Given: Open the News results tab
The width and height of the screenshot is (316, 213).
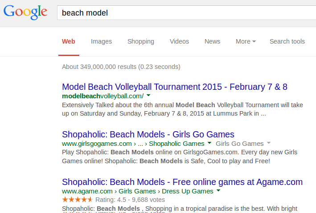Looking at the screenshot, I should pyautogui.click(x=212, y=41).
